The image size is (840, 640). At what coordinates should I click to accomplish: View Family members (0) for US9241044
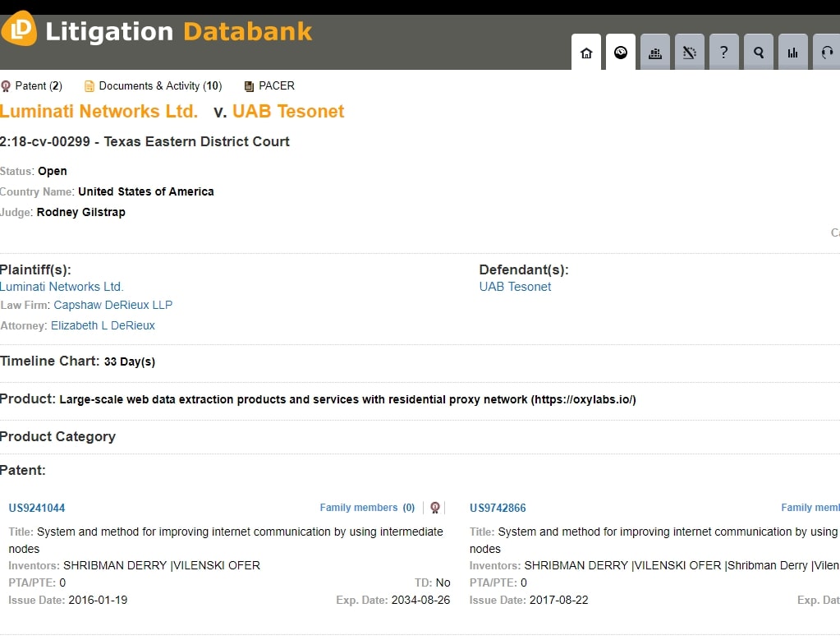(x=368, y=508)
